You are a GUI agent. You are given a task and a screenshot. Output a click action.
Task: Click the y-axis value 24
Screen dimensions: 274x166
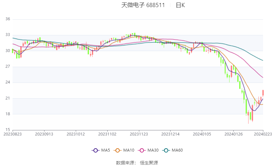click(x=8, y=82)
